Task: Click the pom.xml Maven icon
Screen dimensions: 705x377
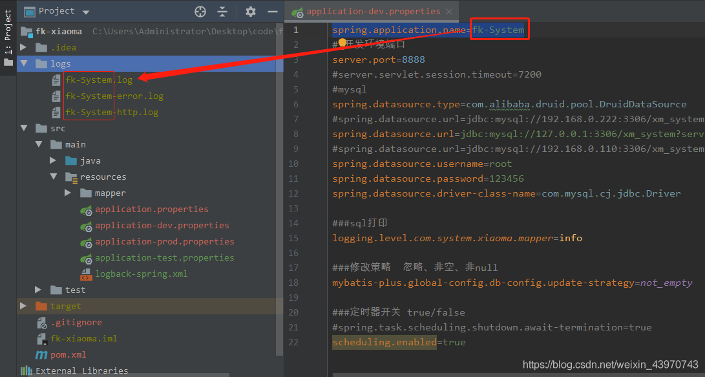Action: click(41, 354)
